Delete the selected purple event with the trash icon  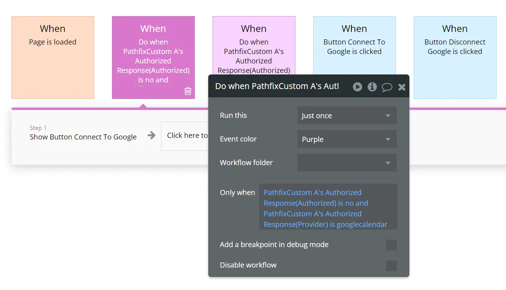point(188,91)
